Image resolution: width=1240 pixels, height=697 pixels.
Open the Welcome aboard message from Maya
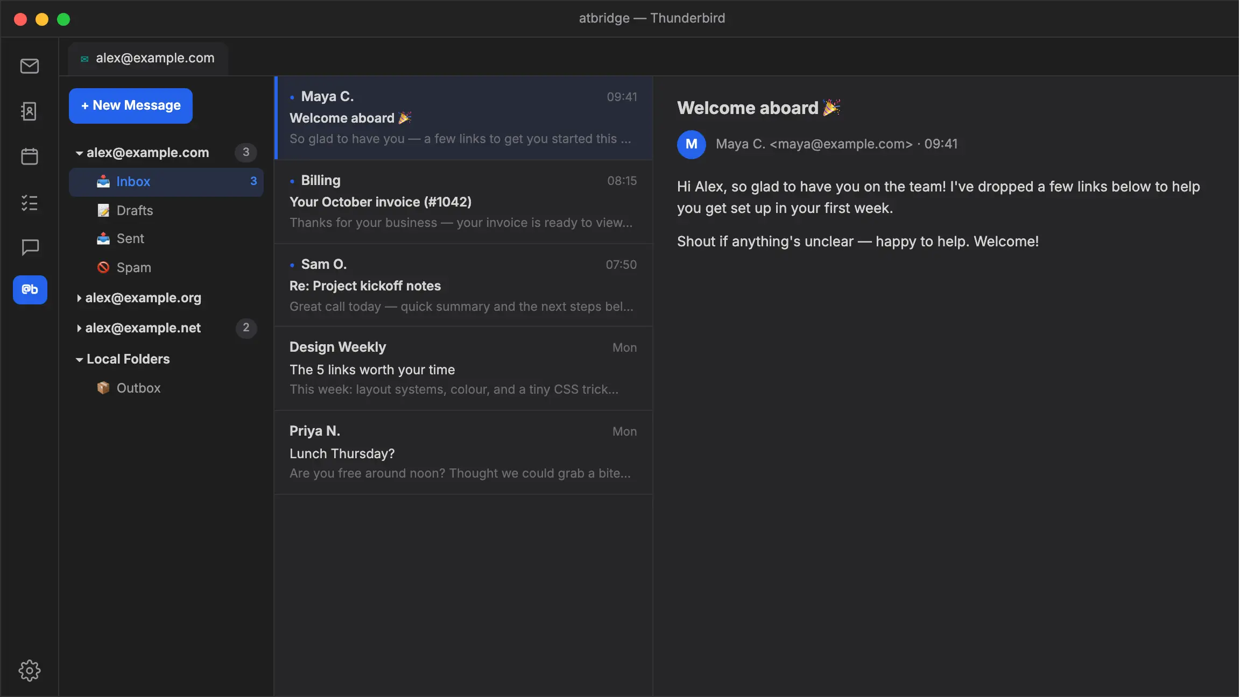[464, 118]
